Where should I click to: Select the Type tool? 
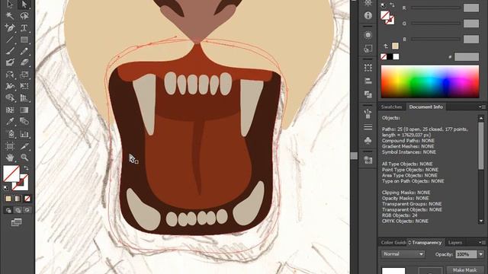tap(24, 27)
